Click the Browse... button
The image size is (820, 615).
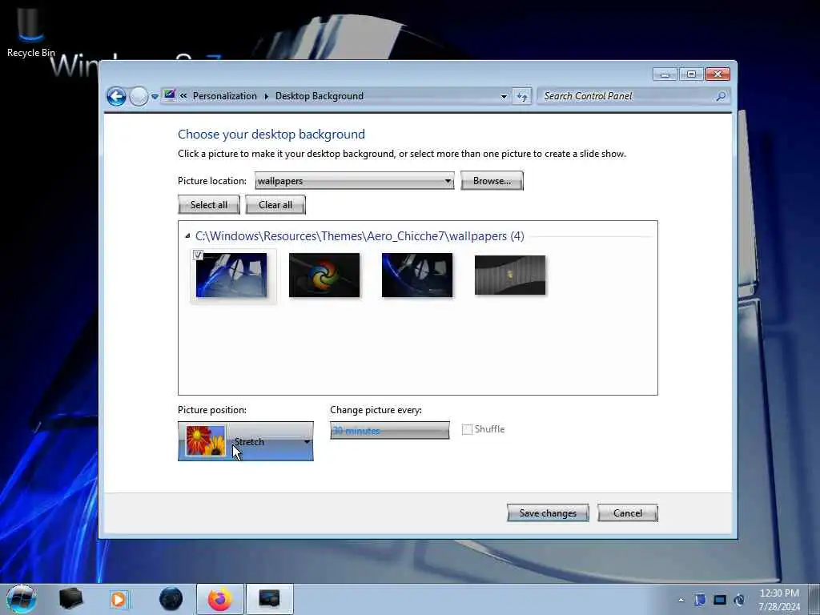[x=492, y=181]
